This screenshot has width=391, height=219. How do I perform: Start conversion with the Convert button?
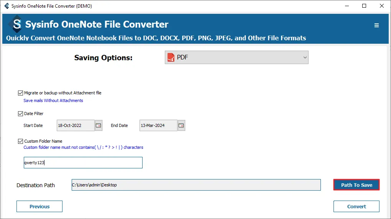pos(356,206)
